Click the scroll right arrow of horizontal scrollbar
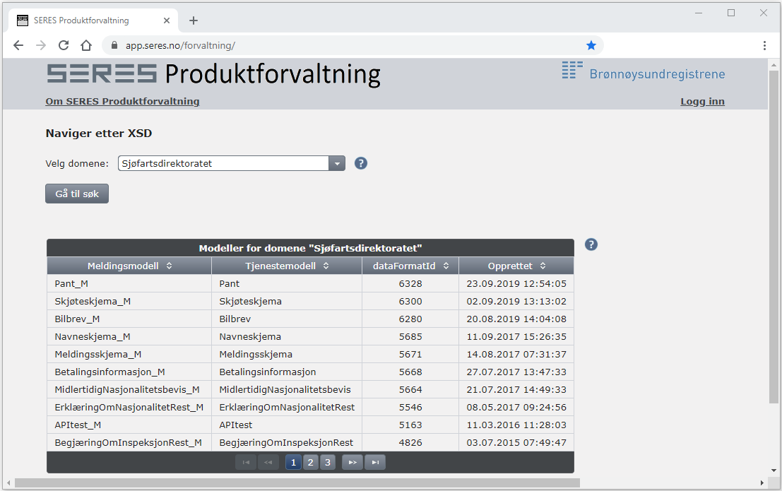This screenshot has width=782, height=491. point(762,483)
